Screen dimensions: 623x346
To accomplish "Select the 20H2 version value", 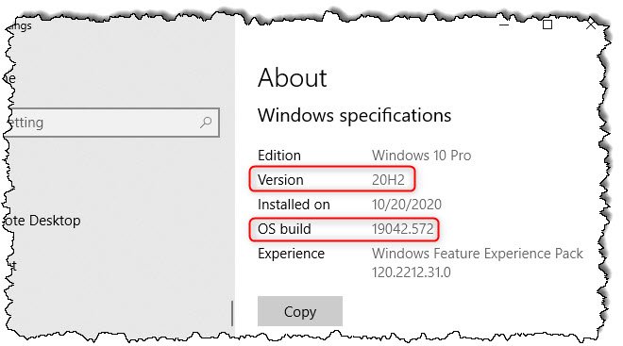I will coord(388,180).
